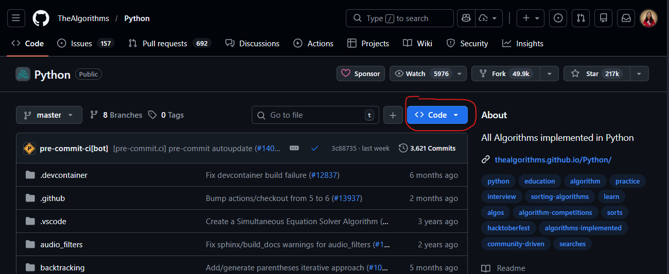
Task: Click the Sponsor button
Action: click(x=361, y=74)
